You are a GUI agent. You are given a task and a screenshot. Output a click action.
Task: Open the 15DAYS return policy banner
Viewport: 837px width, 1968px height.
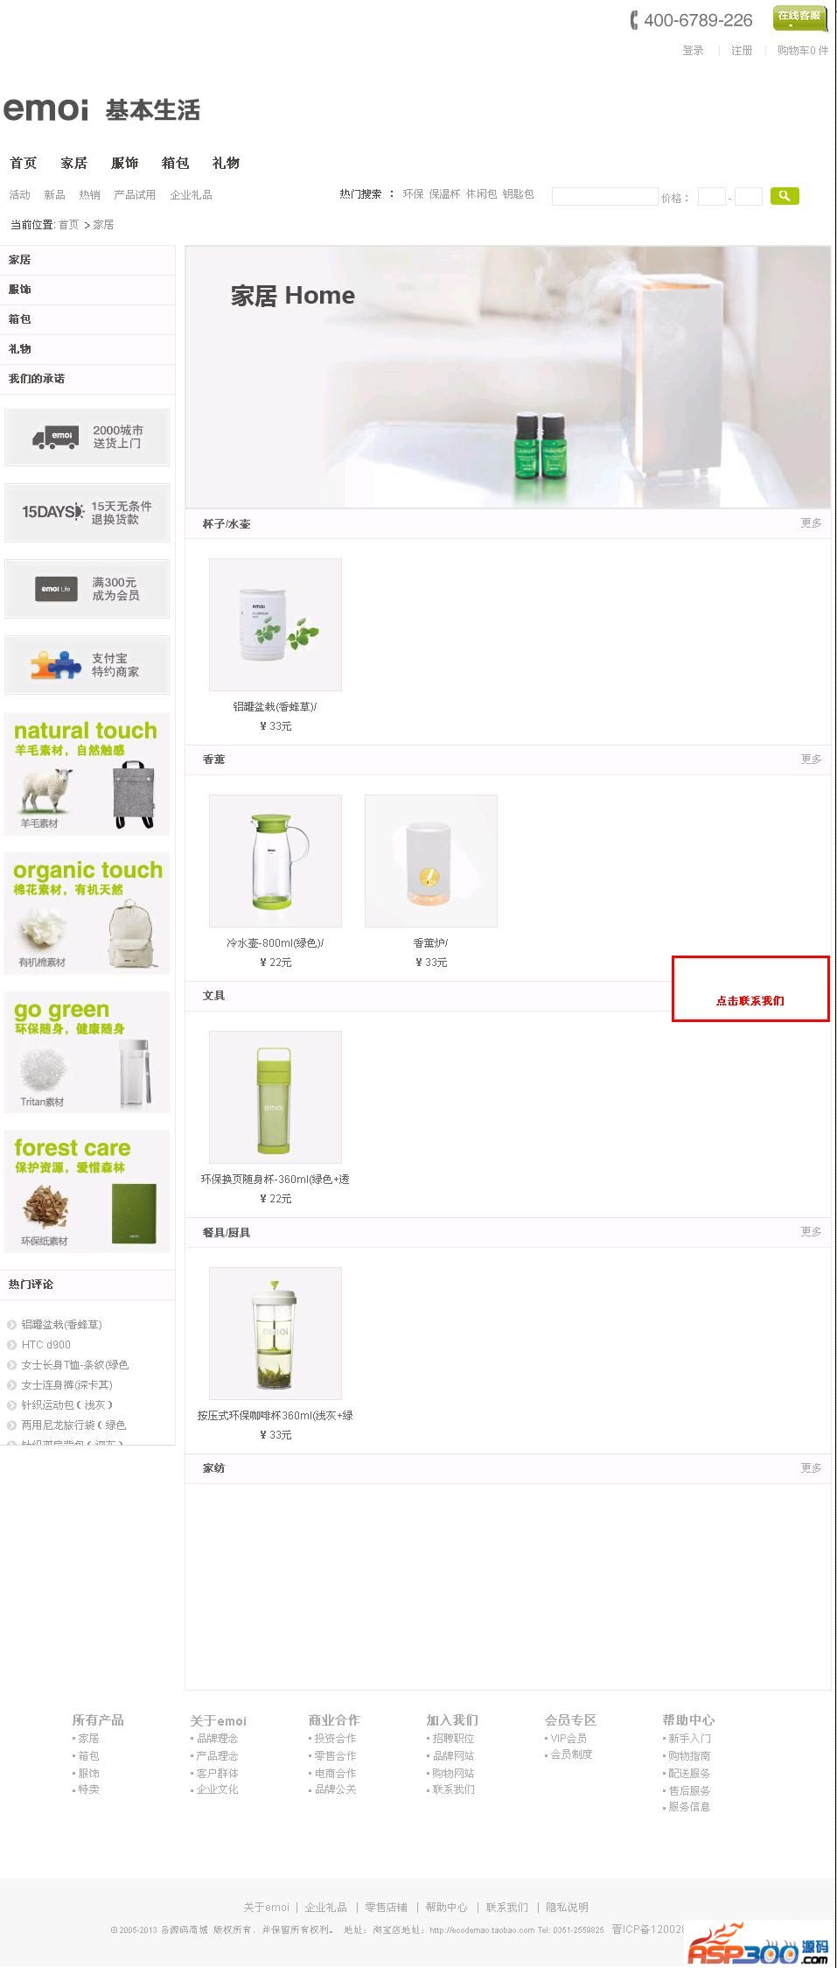pyautogui.click(x=87, y=512)
